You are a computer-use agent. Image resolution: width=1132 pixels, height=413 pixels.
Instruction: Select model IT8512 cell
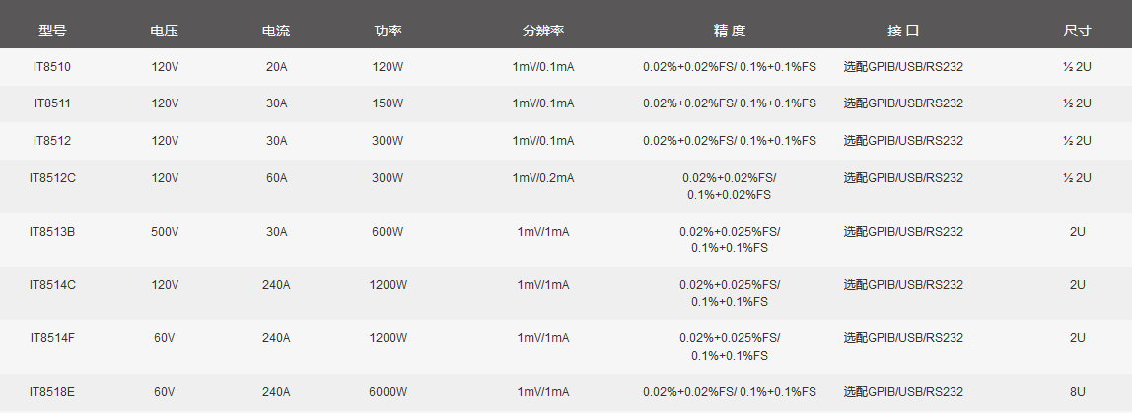52,141
